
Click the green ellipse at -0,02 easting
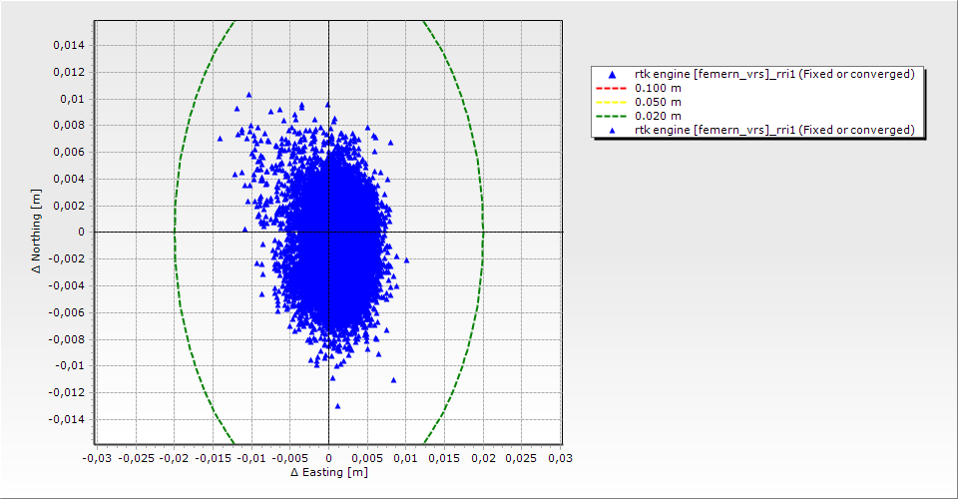click(175, 232)
